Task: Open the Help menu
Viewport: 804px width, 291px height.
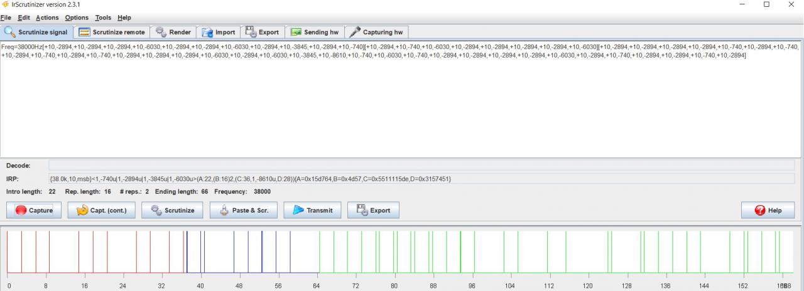Action: pyautogui.click(x=124, y=18)
